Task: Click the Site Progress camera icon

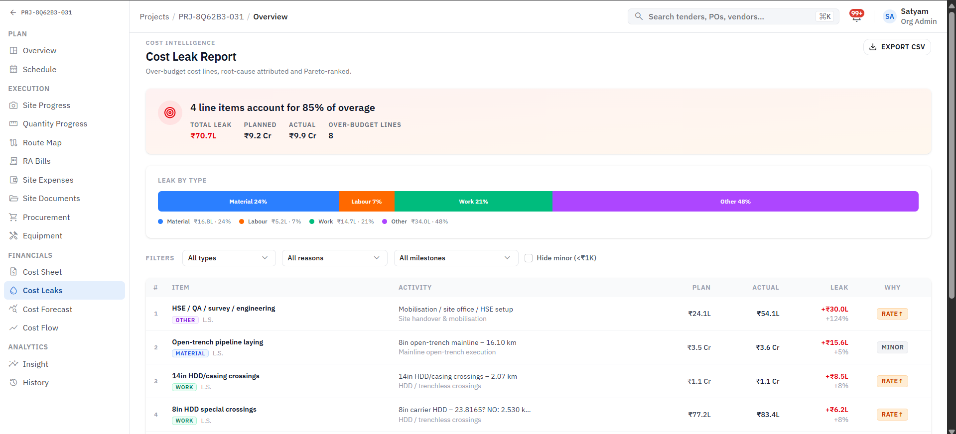Action: click(x=13, y=106)
